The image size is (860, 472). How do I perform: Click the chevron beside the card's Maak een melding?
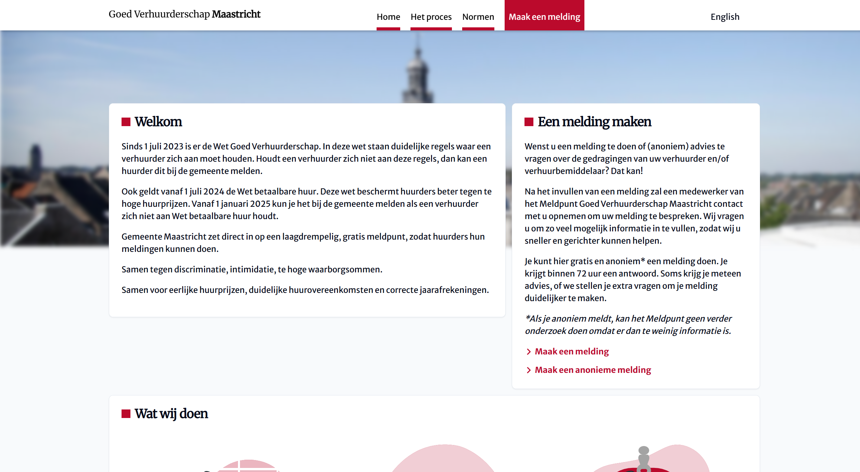pos(529,352)
